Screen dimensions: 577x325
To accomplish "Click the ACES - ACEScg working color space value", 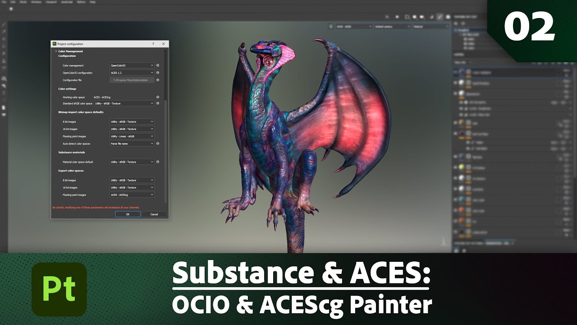I will (x=102, y=97).
